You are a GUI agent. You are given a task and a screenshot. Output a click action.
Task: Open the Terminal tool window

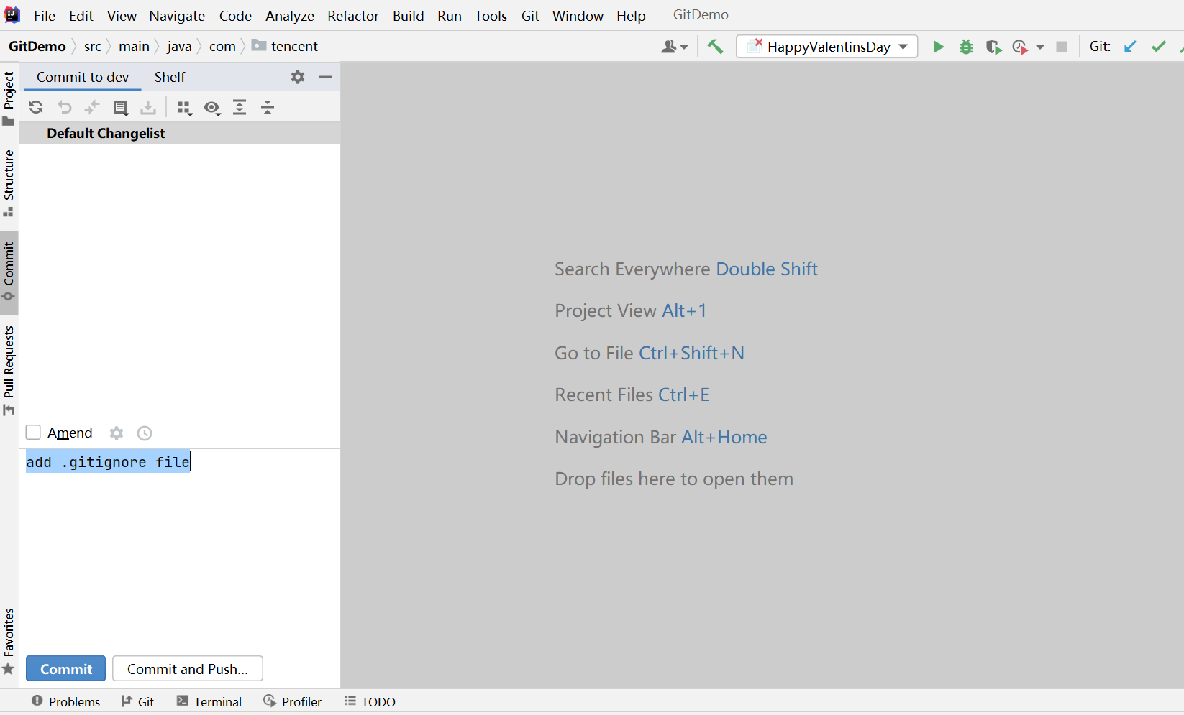209,701
